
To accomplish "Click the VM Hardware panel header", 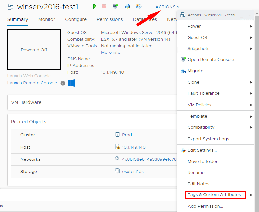I will click(x=92, y=102).
